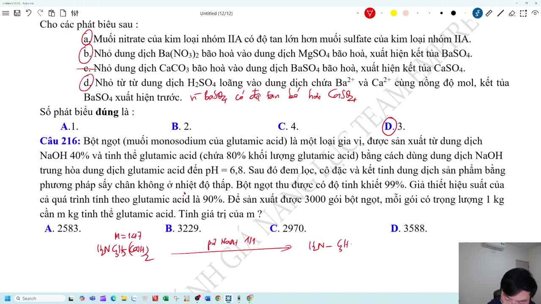
Task: Click the Untitled (12/12) page title
Action: [216, 14]
